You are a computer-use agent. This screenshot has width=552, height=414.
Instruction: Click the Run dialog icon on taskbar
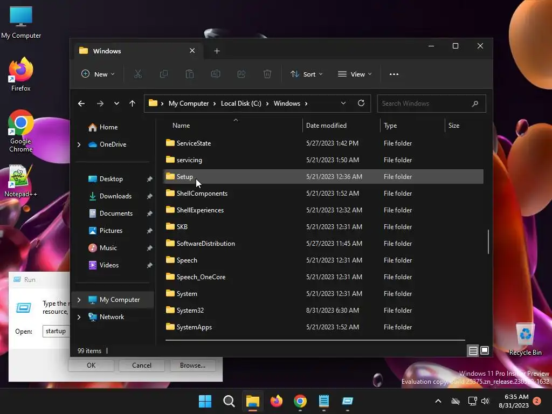click(x=348, y=401)
